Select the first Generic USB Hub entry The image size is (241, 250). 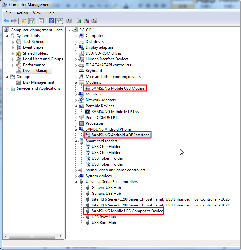(106, 188)
